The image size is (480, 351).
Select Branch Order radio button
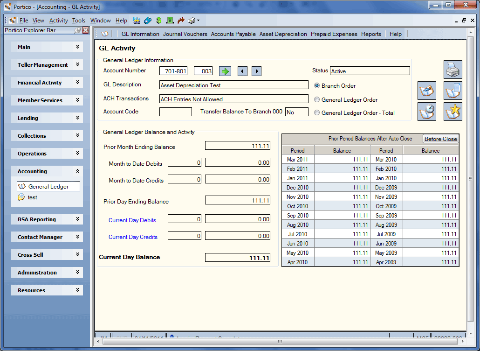pyautogui.click(x=317, y=86)
